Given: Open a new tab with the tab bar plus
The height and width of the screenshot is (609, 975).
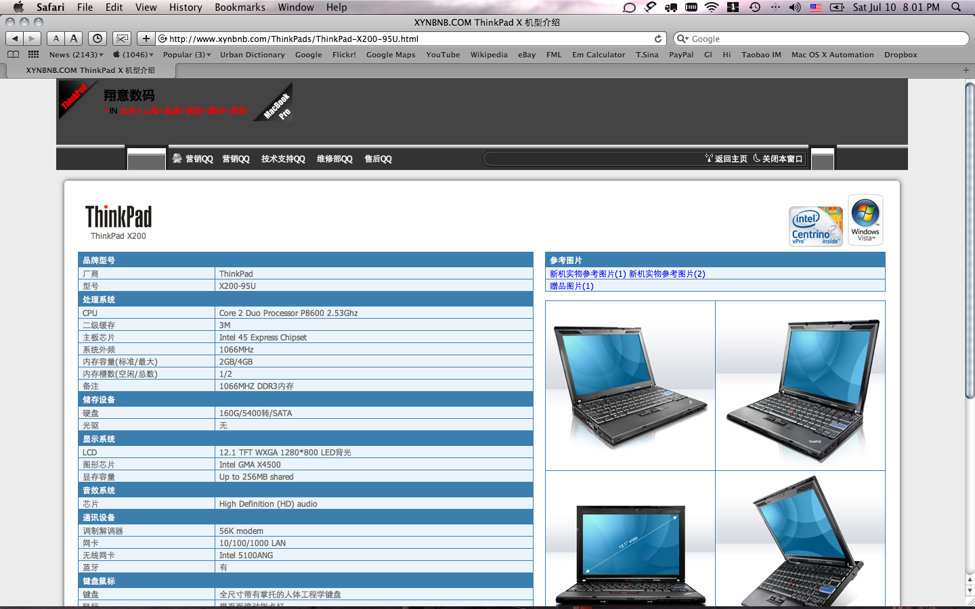Looking at the screenshot, I should [x=966, y=70].
